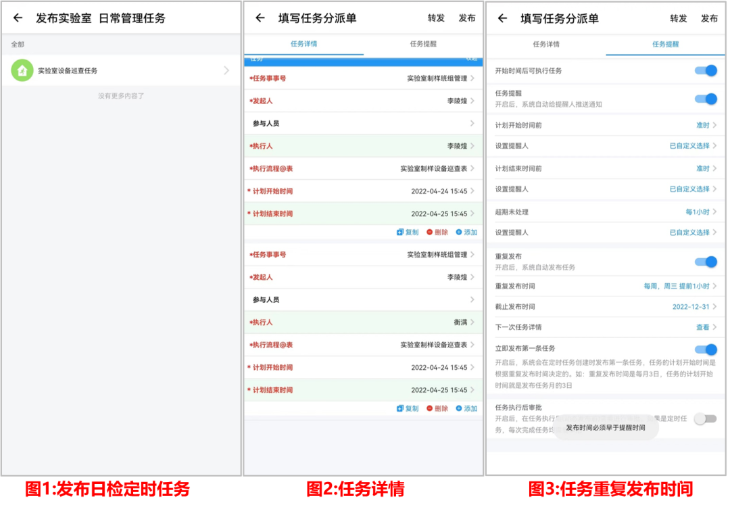Image resolution: width=730 pixels, height=509 pixels.
Task: Go back from 发布实验室 日常管理任务 screen
Action: [18, 18]
